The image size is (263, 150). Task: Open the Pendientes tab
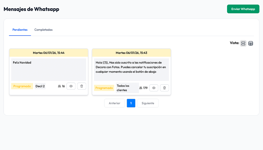point(20,30)
